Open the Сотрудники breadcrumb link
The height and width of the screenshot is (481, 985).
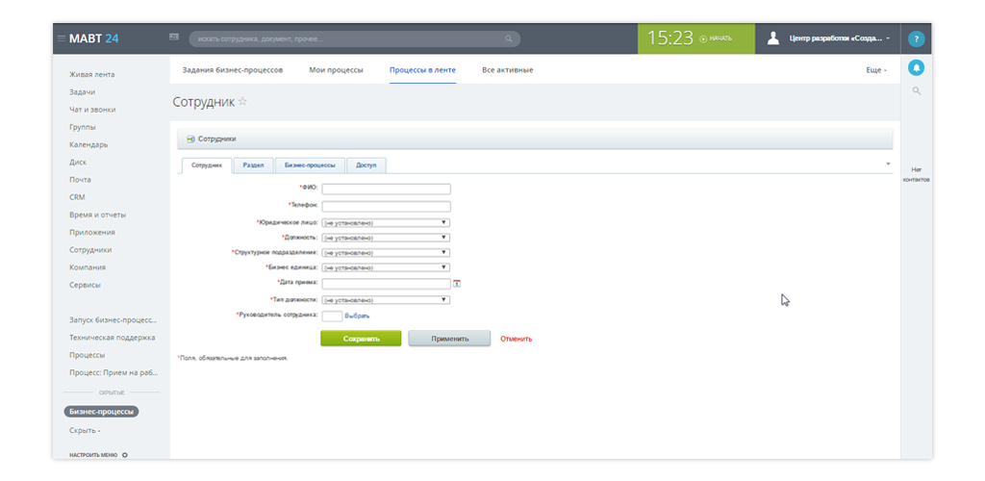216,139
